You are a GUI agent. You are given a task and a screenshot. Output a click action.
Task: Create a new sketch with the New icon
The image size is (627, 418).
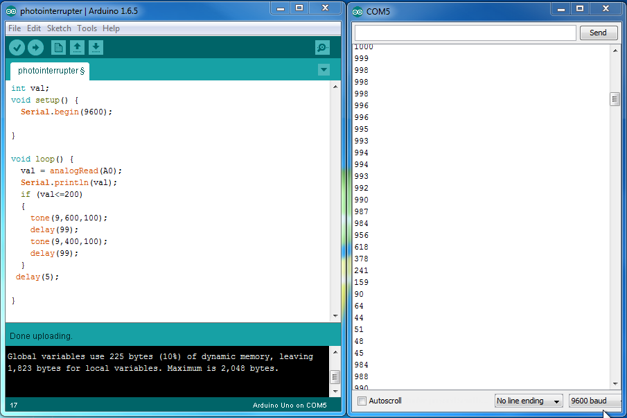click(x=58, y=48)
